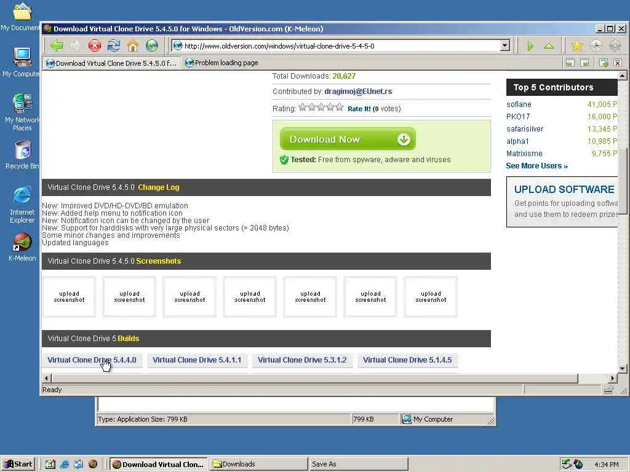This screenshot has height=472, width=630.
Task: Launch K-Meleon from quick launch
Action: [93, 465]
